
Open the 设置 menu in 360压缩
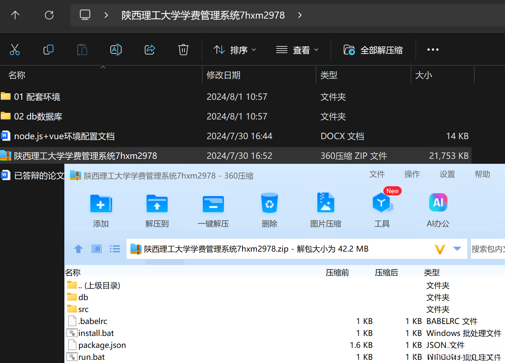447,174
